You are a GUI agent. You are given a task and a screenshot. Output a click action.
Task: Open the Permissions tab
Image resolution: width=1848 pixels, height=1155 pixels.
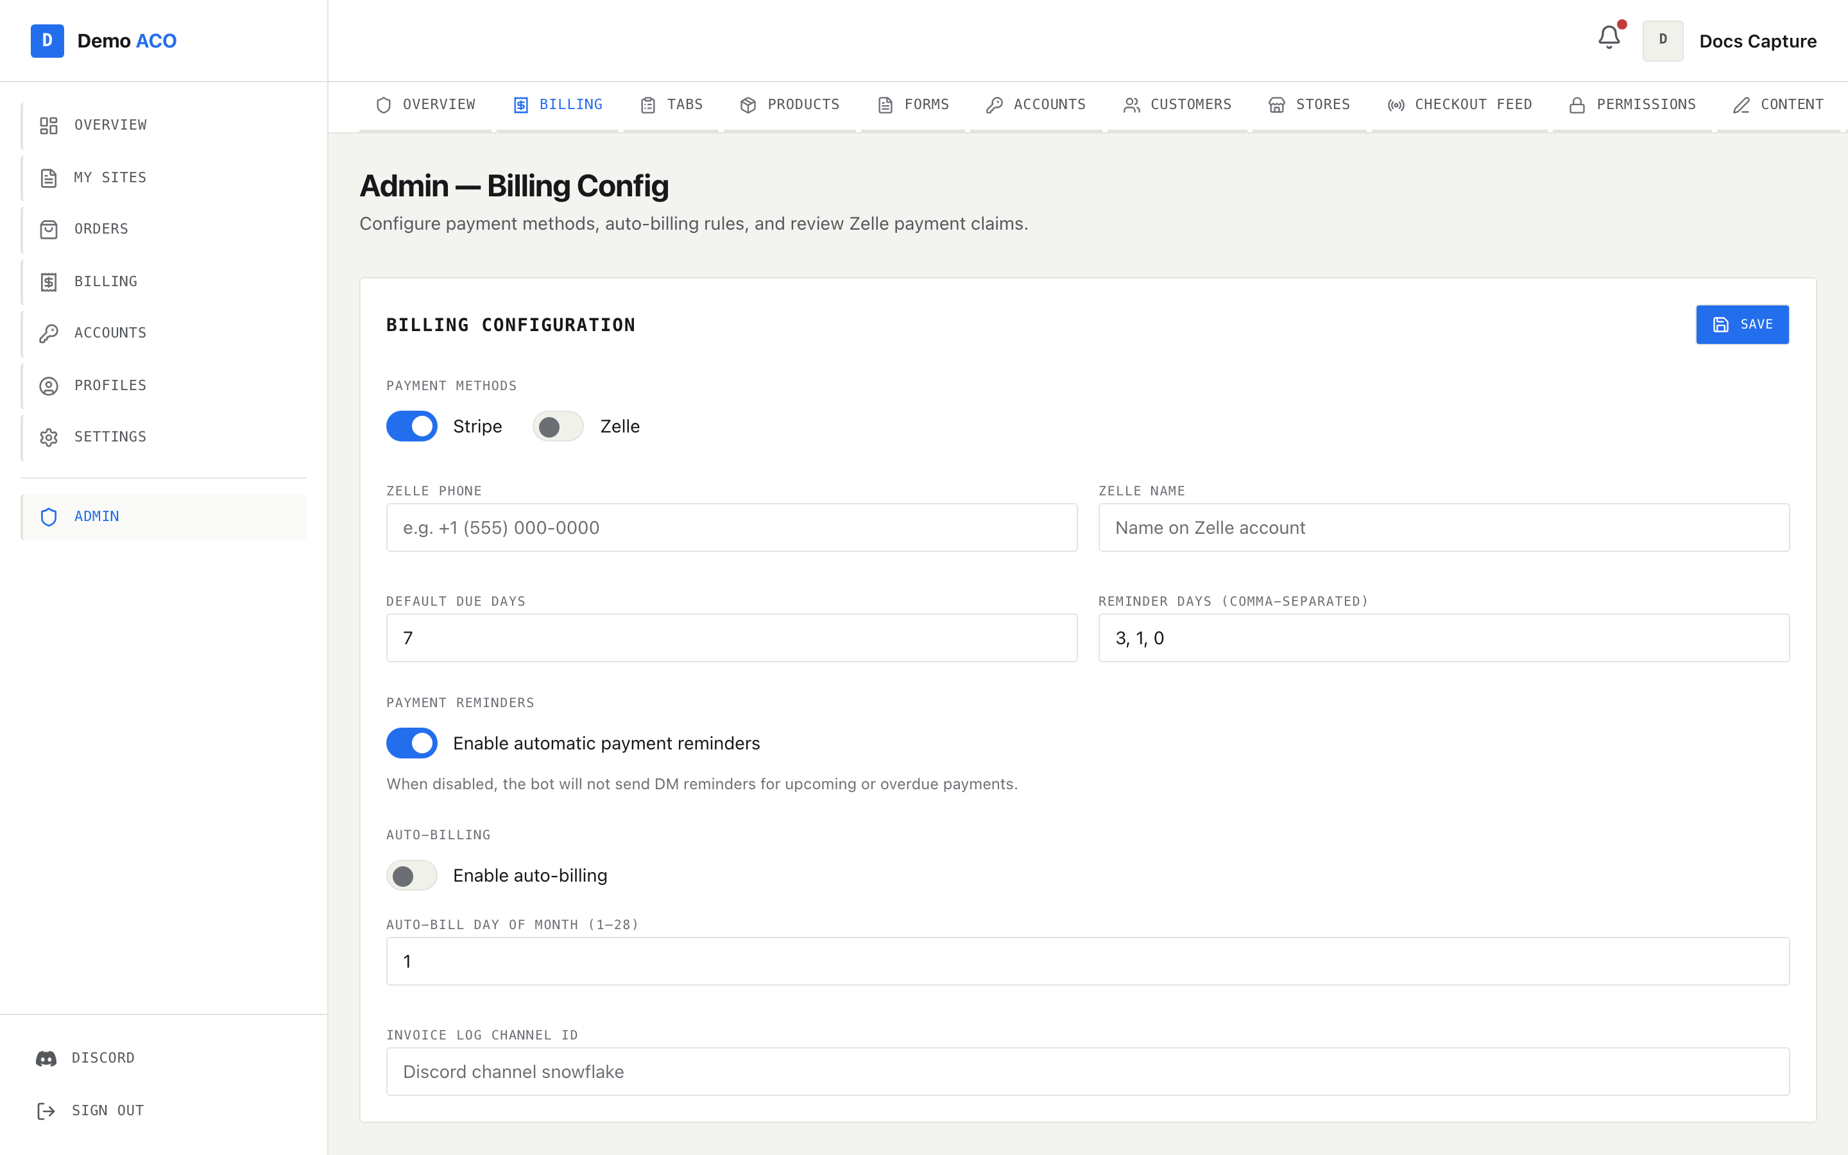click(x=1632, y=105)
